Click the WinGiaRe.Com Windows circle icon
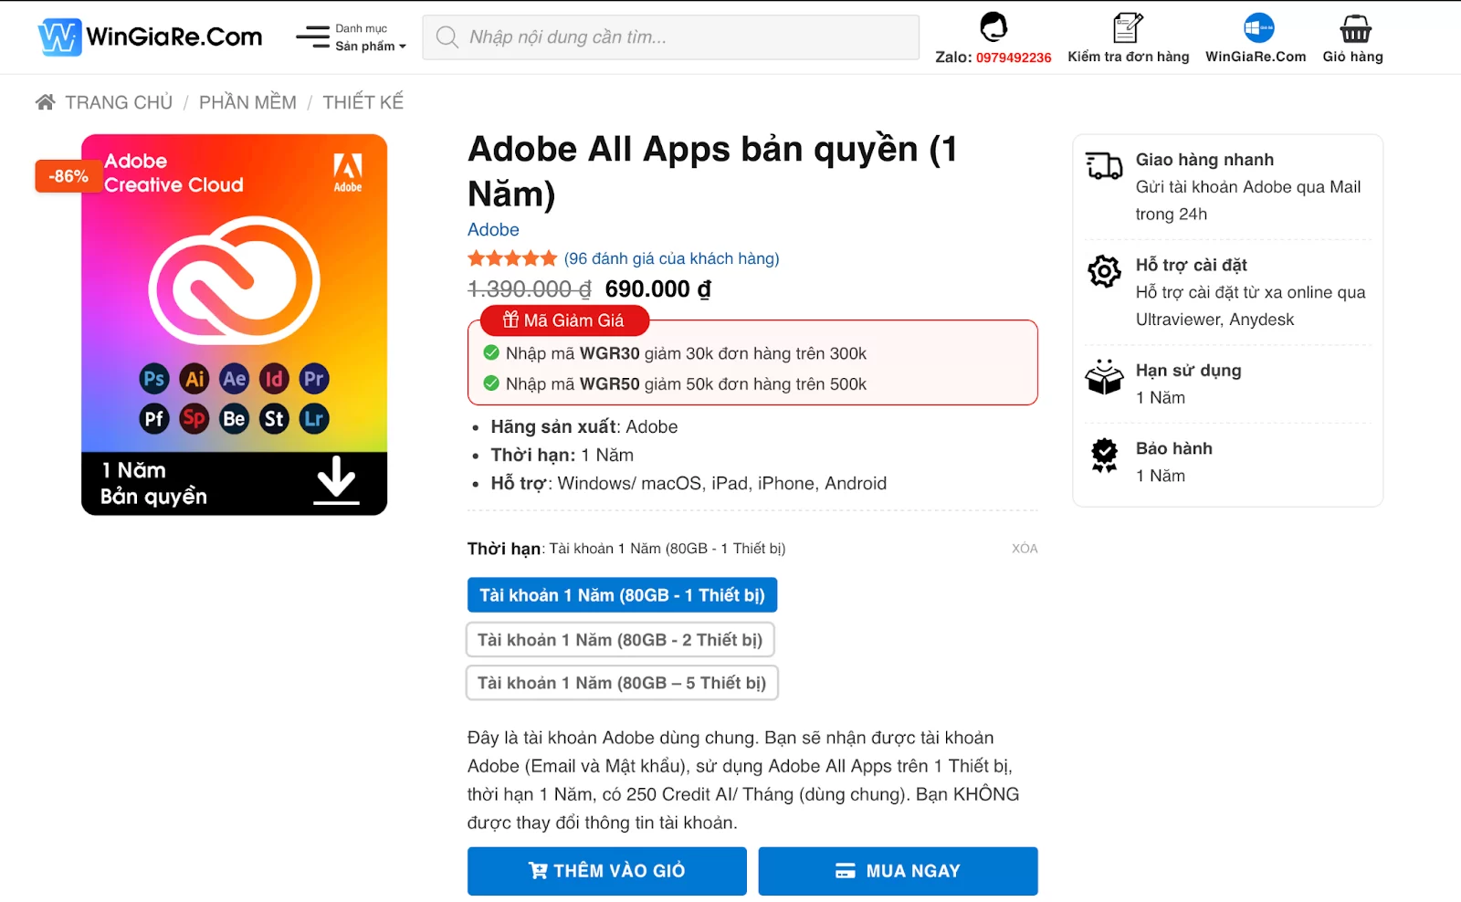Viewport: 1461px width, 902px height. 1258,27
